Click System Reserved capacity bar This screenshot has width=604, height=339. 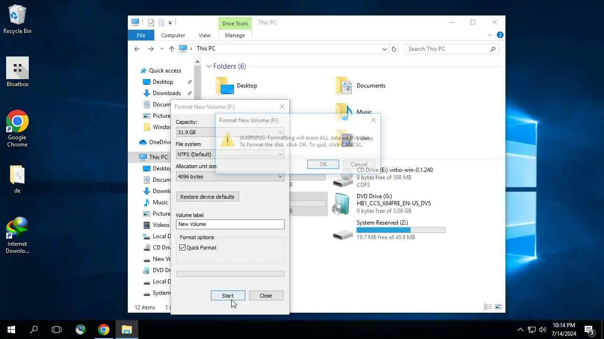click(x=401, y=230)
